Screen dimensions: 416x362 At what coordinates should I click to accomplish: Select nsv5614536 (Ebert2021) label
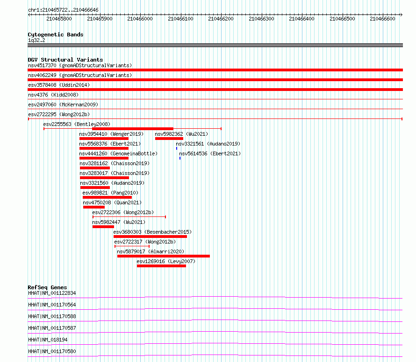[x=210, y=153]
